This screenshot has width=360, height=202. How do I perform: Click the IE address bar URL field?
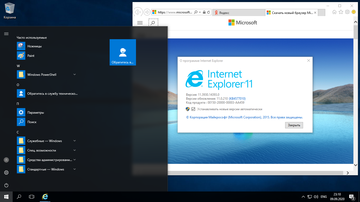coord(175,12)
